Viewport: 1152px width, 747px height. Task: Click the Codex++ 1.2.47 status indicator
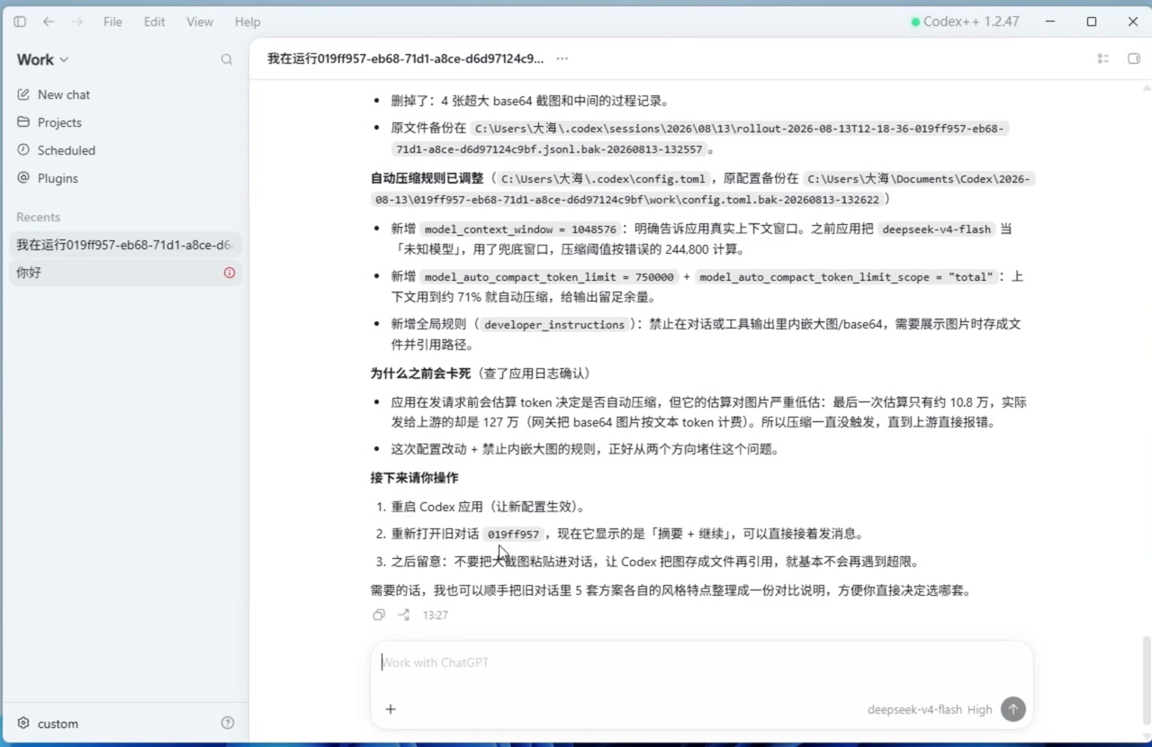965,22
